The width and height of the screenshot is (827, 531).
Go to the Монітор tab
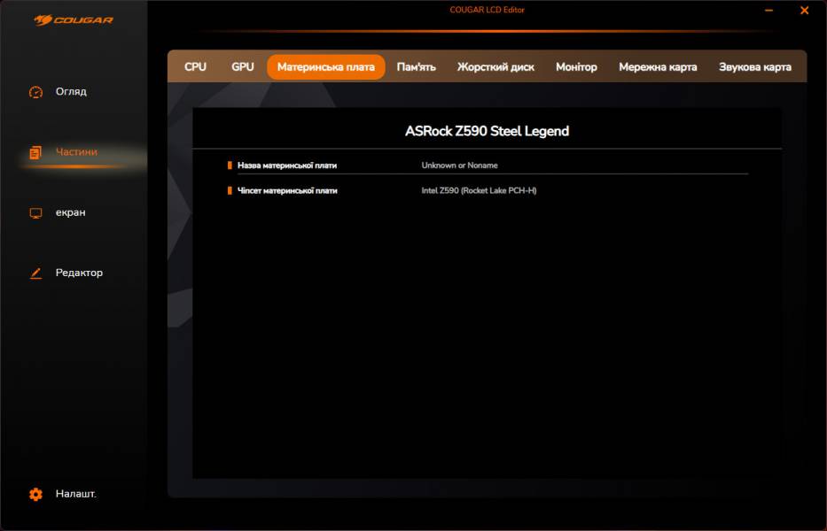click(x=576, y=67)
